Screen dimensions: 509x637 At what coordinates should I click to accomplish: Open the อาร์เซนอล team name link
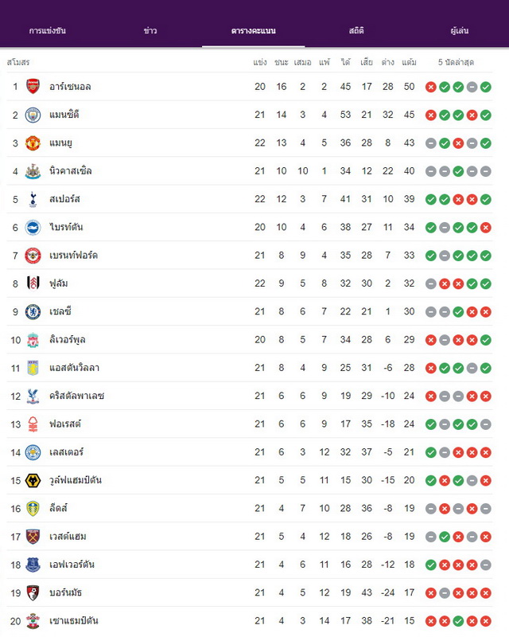pos(70,87)
